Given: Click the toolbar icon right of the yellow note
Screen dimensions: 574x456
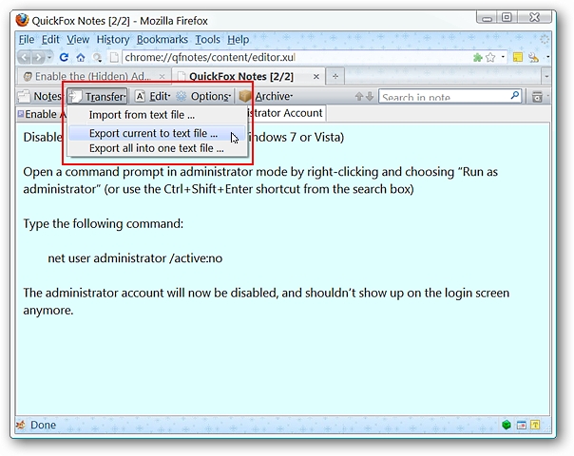Looking at the screenshot, I should (534, 57).
